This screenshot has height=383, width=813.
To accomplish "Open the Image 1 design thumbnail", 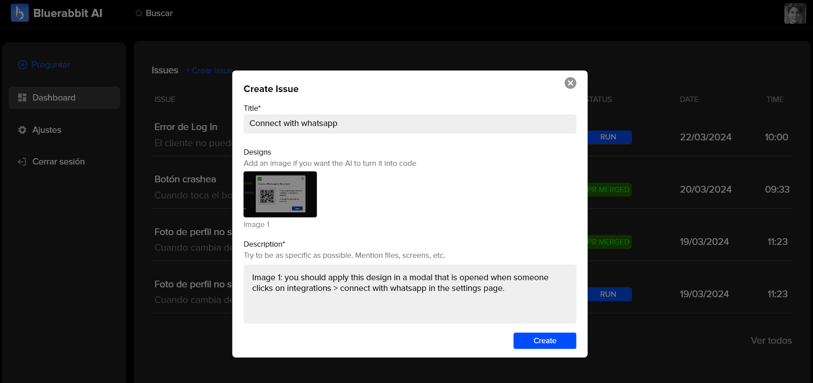I will point(280,194).
